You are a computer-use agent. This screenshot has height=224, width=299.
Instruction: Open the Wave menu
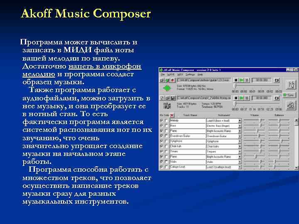pyautogui.click(x=171, y=75)
